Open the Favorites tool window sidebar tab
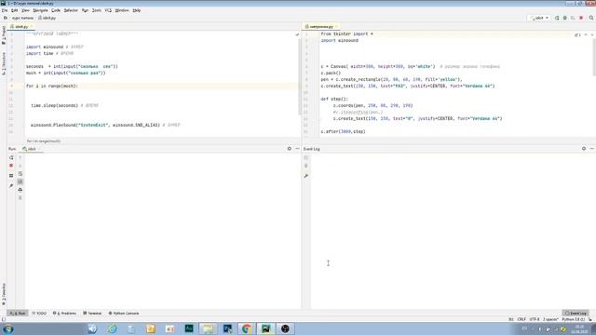The height and width of the screenshot is (335, 596). (4, 294)
